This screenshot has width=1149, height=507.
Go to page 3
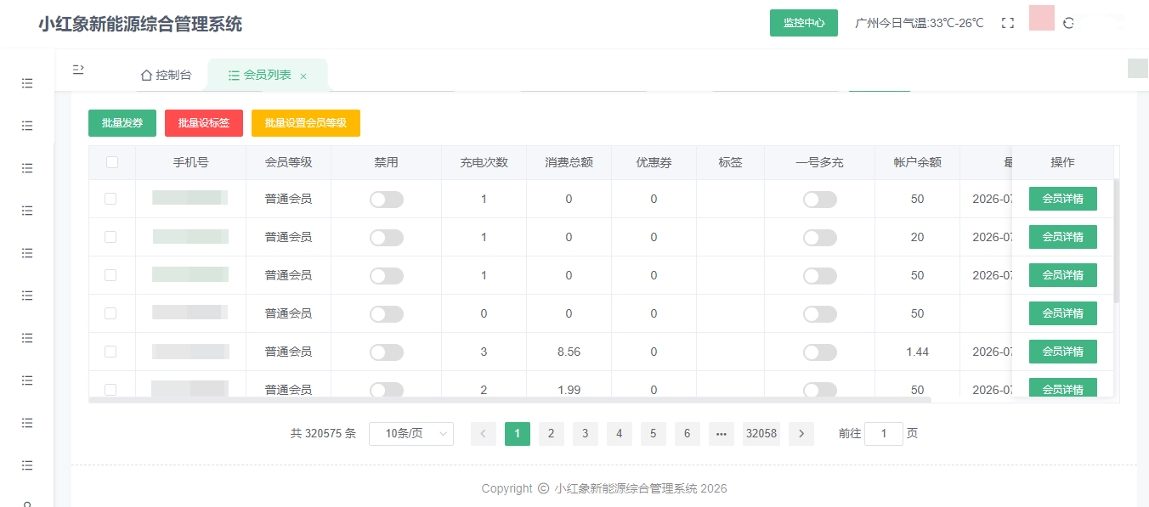pos(586,433)
